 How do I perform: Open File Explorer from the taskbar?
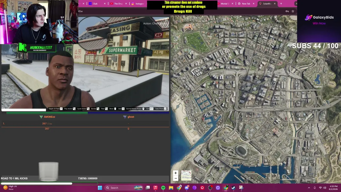tap(171, 188)
